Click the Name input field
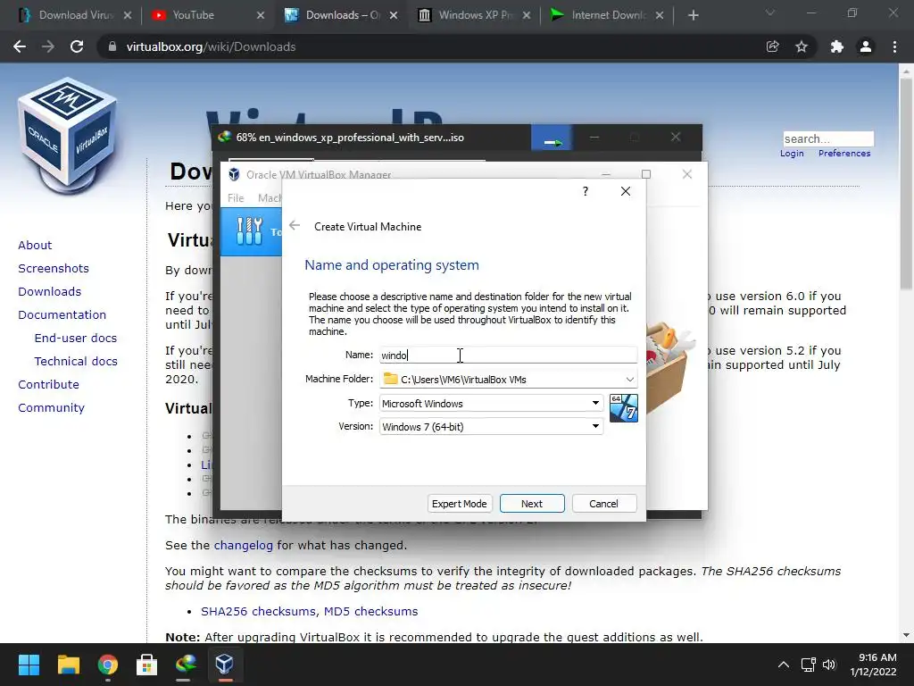The width and height of the screenshot is (914, 686). tap(508, 355)
